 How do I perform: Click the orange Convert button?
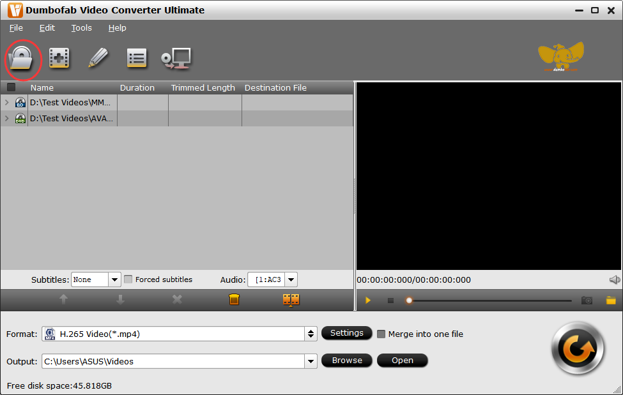[577, 348]
